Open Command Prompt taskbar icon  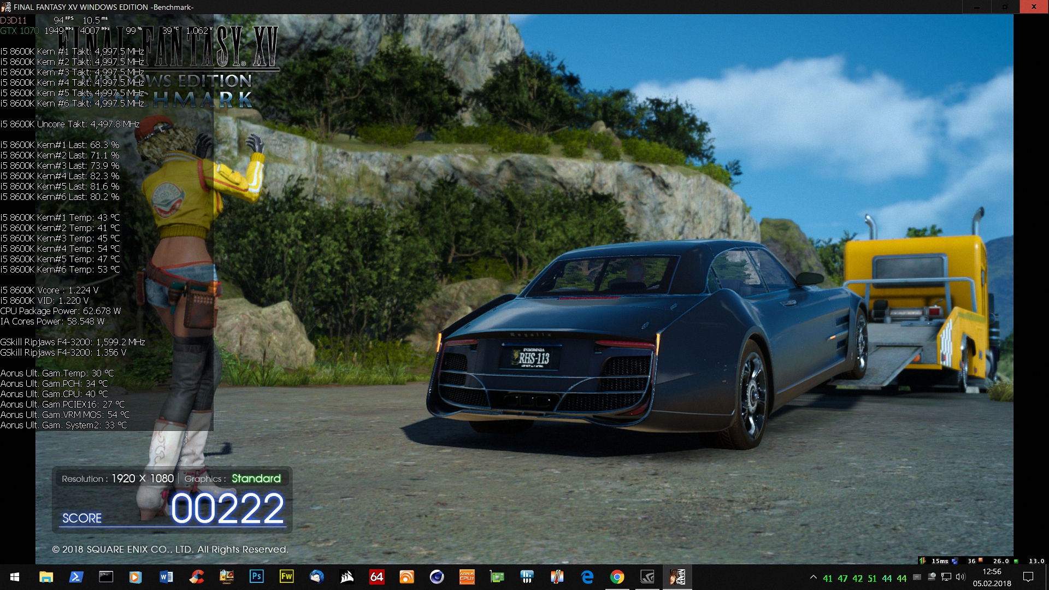[106, 577]
